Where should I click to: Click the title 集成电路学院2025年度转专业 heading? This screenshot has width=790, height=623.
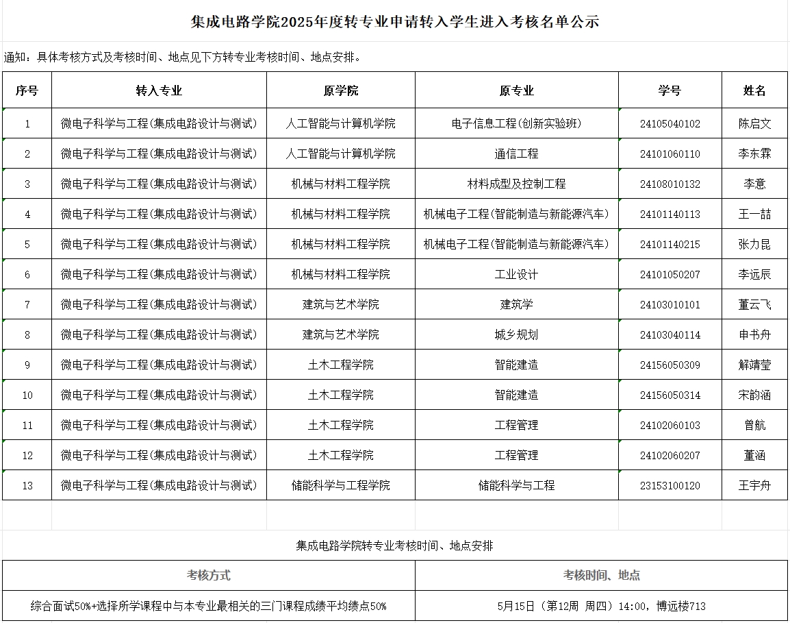coord(394,22)
